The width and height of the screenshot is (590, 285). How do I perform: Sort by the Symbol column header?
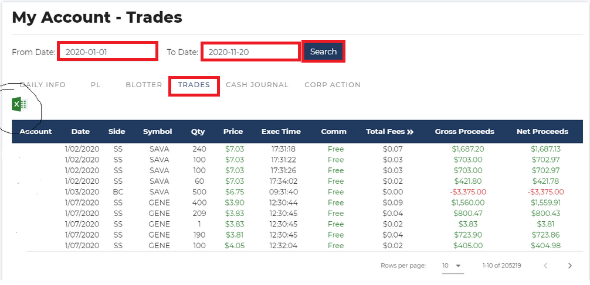(157, 132)
